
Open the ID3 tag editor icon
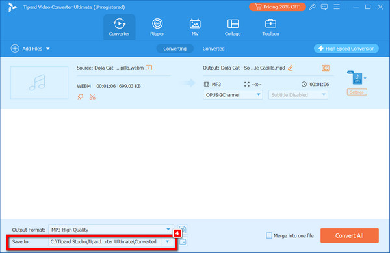[326, 68]
